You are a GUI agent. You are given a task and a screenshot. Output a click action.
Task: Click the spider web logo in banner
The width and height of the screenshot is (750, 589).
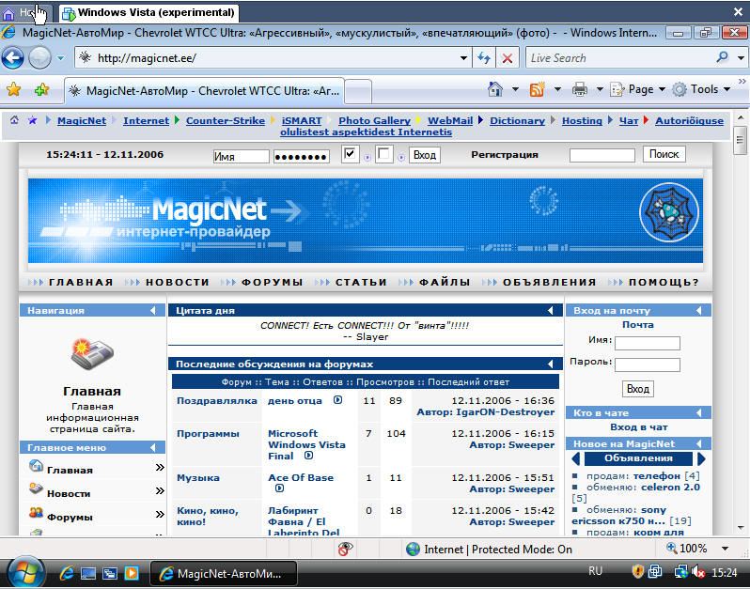[x=668, y=211]
